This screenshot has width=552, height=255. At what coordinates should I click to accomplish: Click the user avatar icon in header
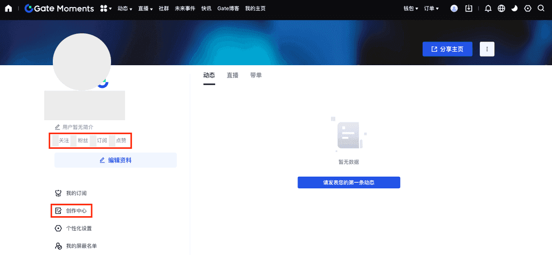[454, 9]
